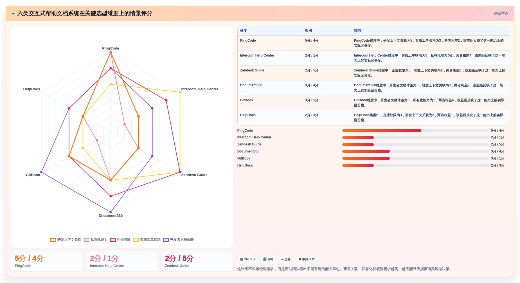
Task: Click the GitBook progress bar
Action: tap(415, 158)
